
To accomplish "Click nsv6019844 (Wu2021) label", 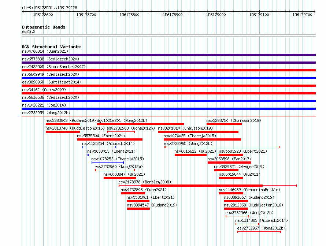I will (240, 174).
